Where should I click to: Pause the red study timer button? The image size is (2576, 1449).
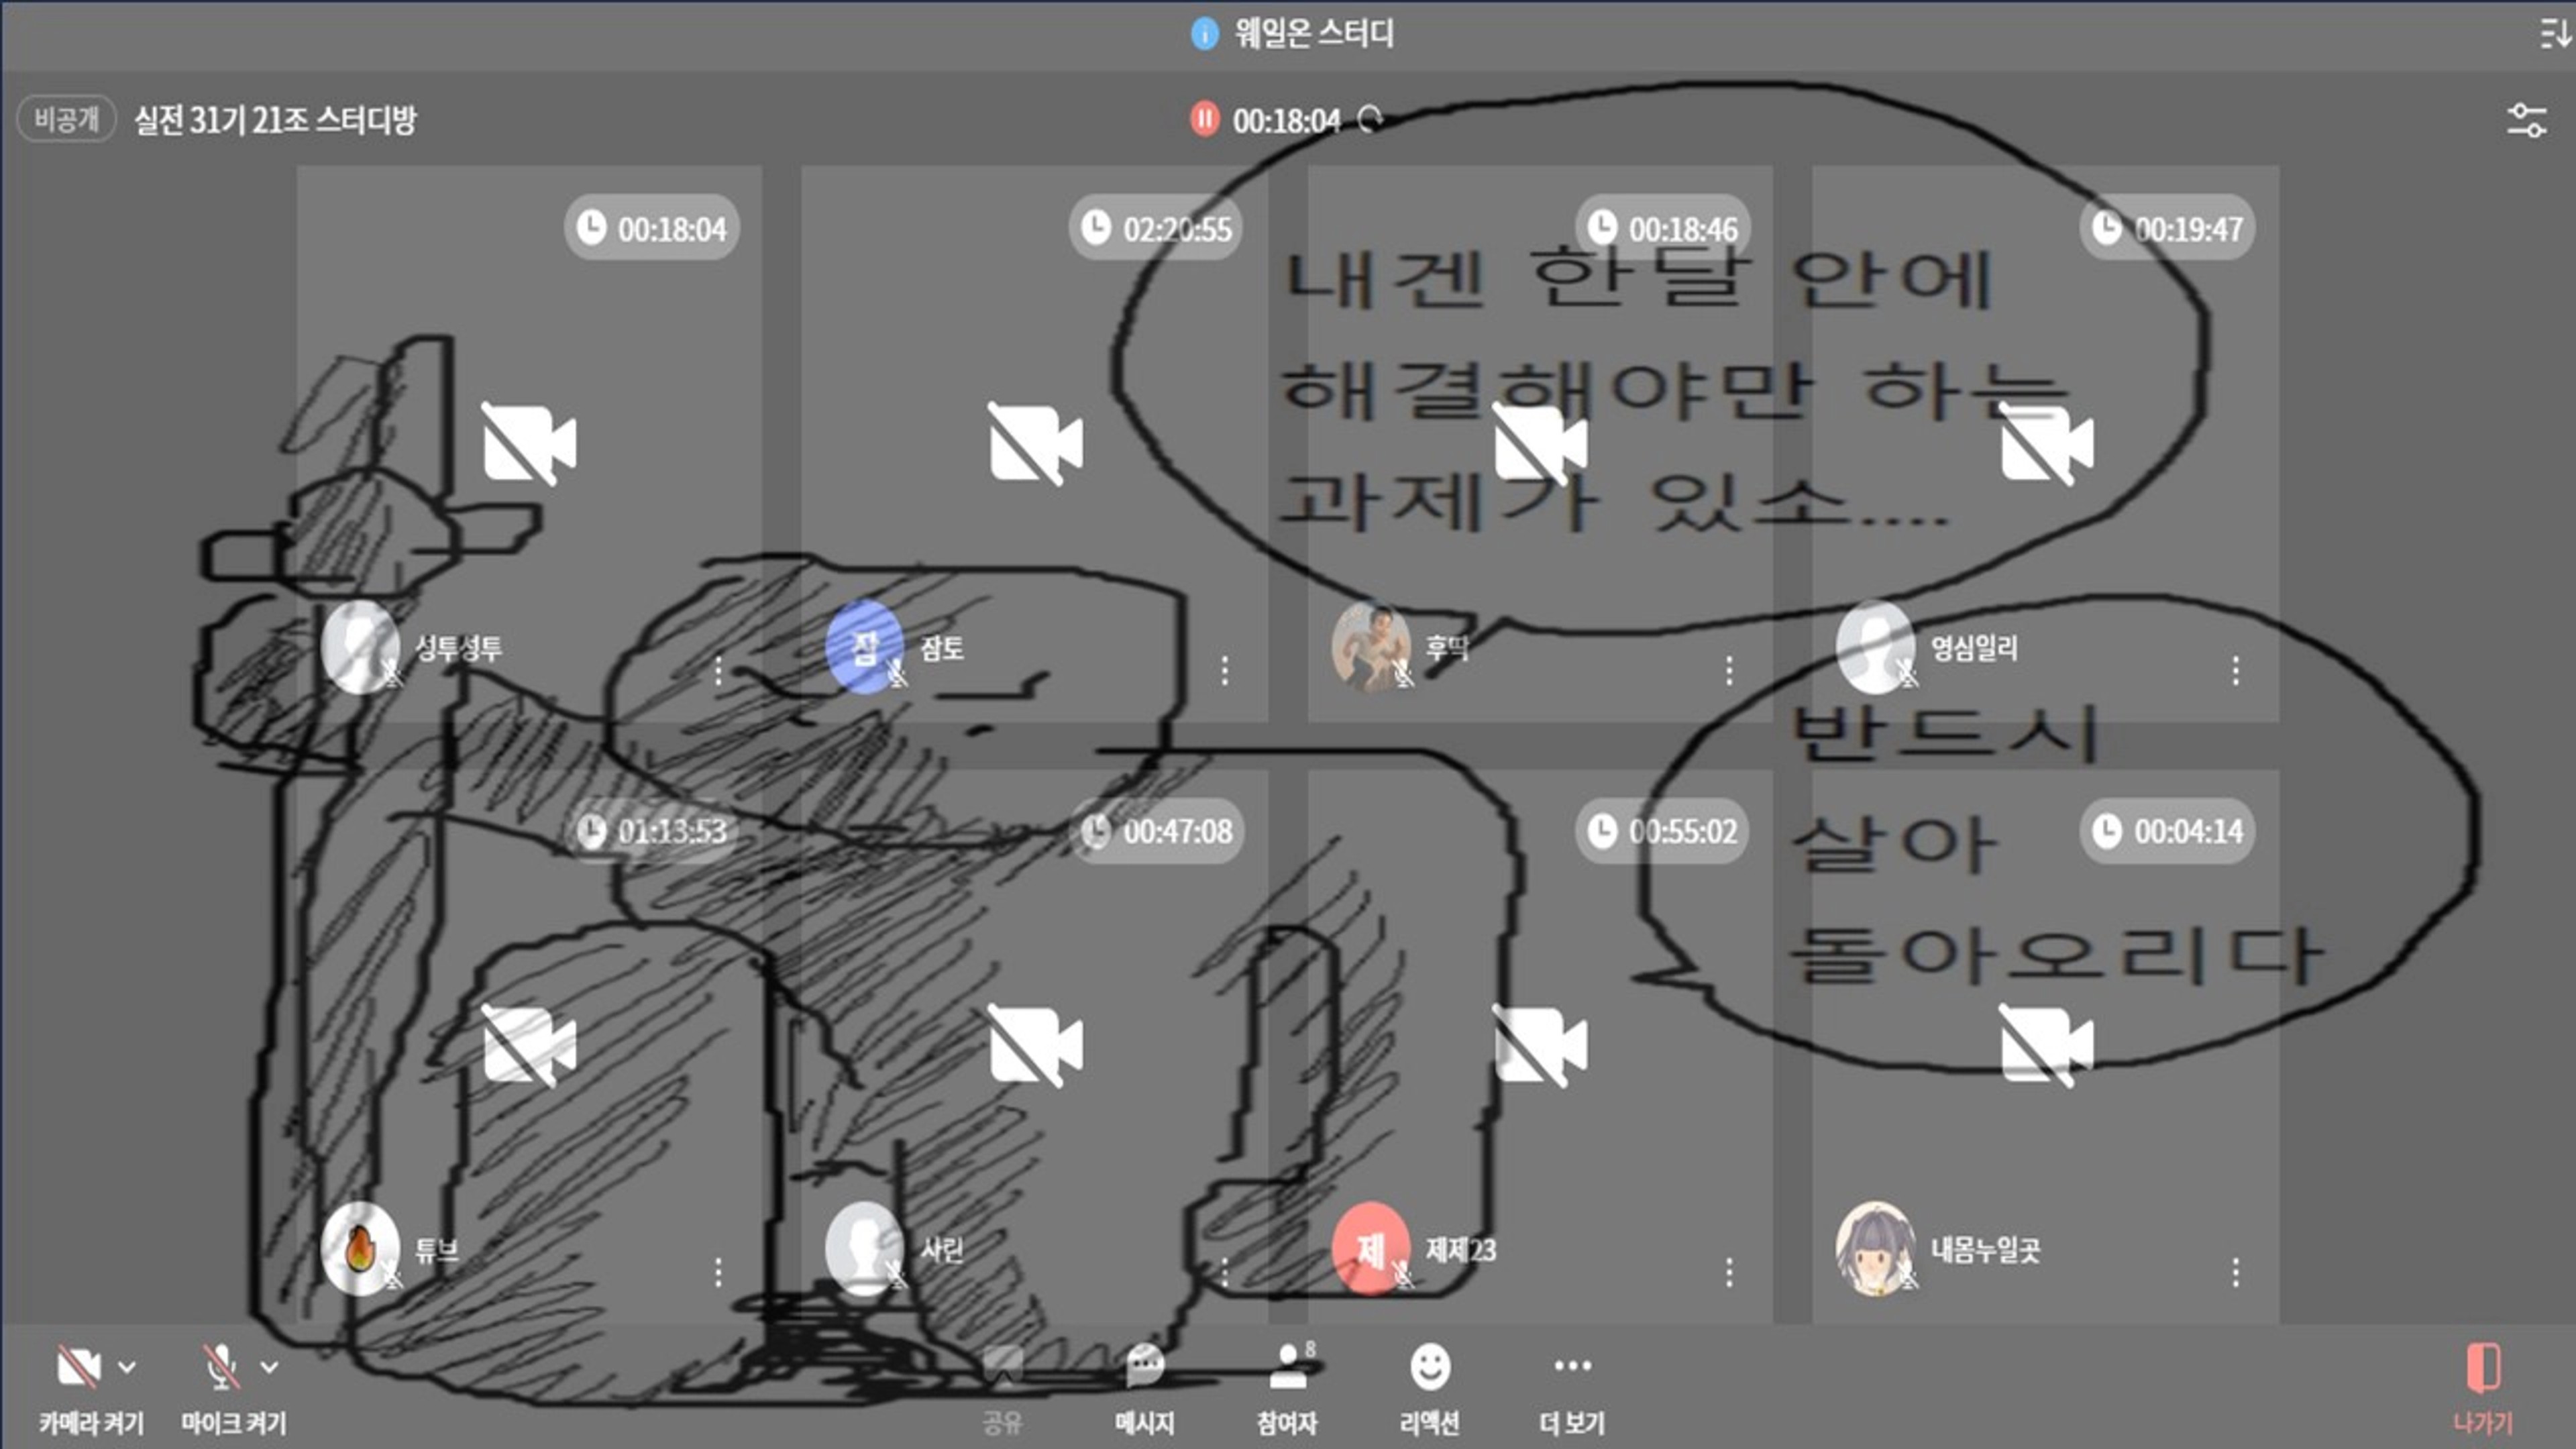tap(1205, 119)
